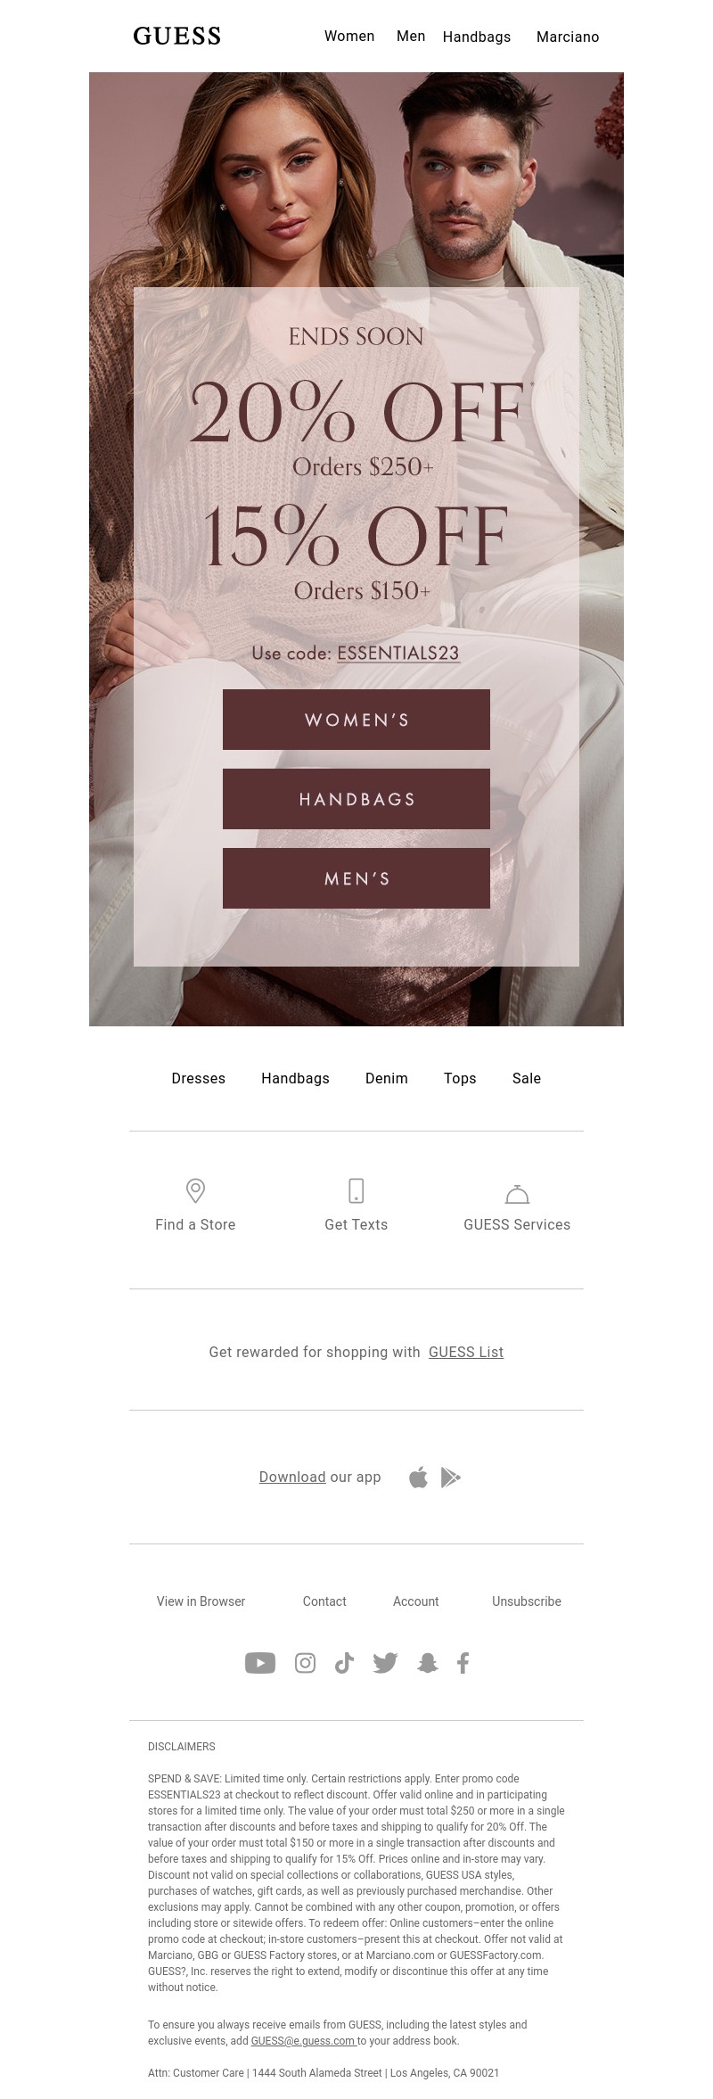Click the Twitter bird icon
Screen dimensions: 713x2099
coord(385,1663)
